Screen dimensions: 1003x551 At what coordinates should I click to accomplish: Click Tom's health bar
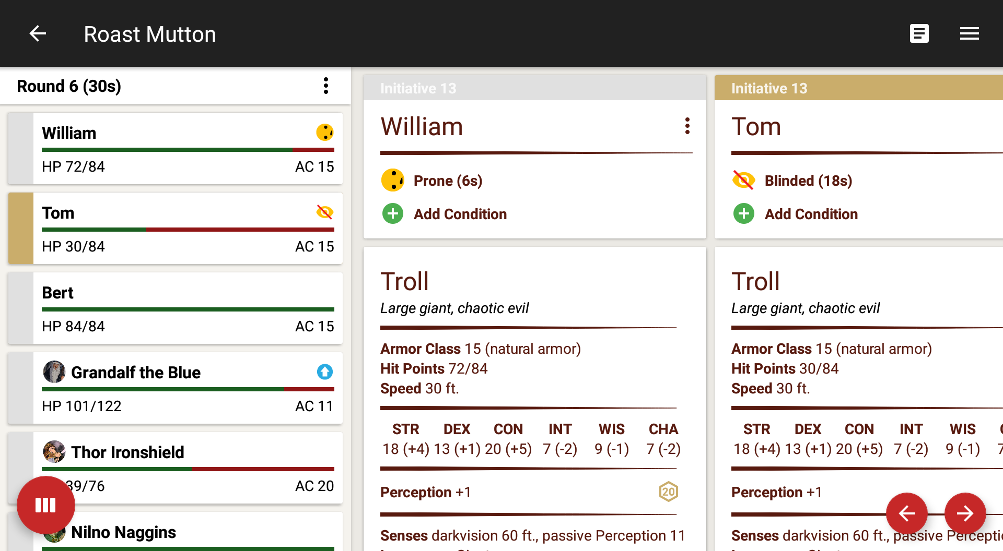pyautogui.click(x=188, y=230)
